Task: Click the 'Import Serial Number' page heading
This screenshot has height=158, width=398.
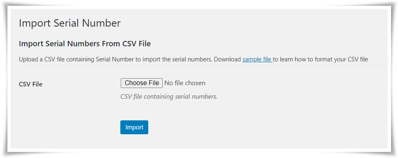Action: (x=70, y=23)
